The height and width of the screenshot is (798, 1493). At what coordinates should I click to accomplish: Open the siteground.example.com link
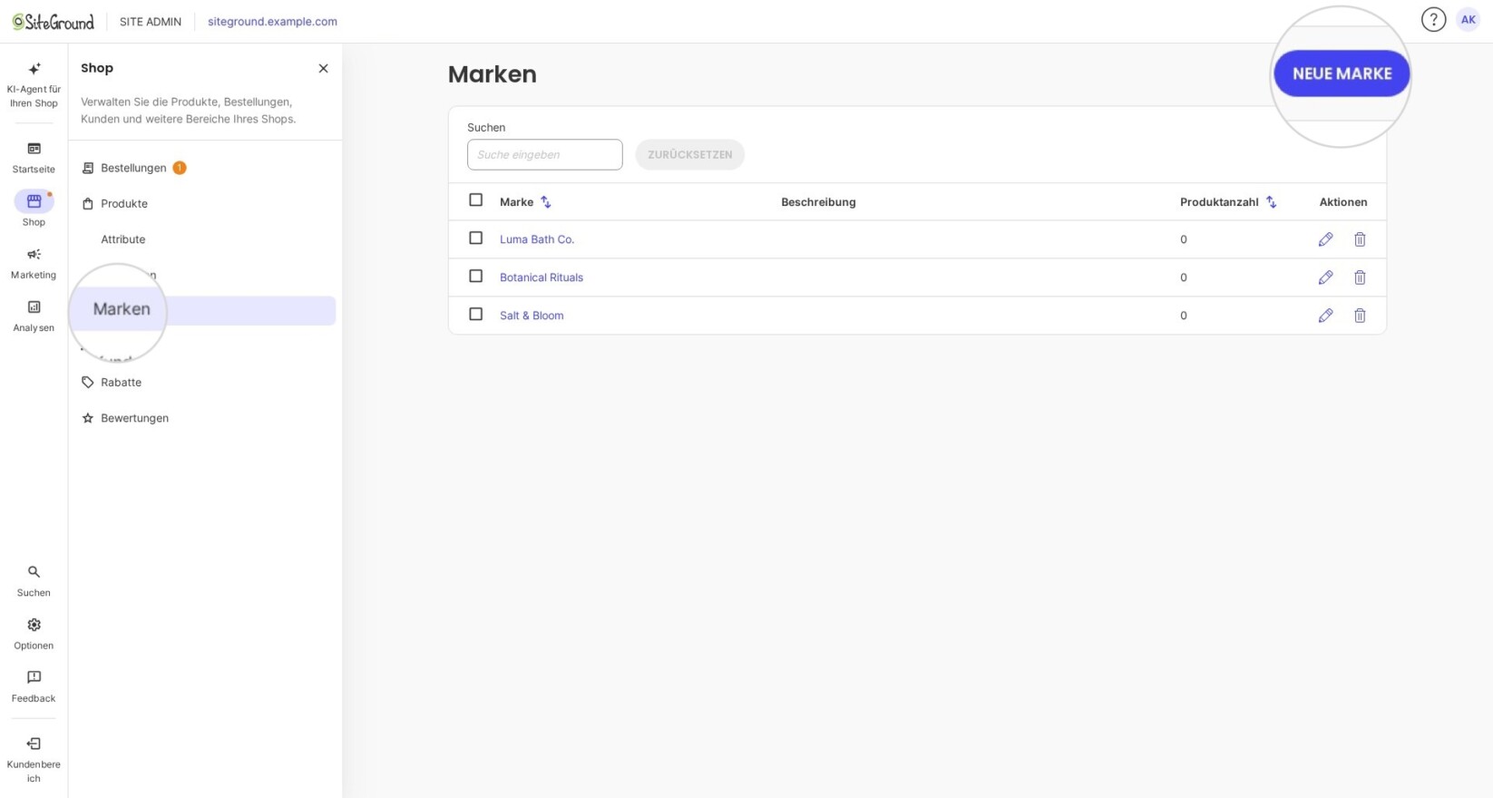[x=272, y=21]
